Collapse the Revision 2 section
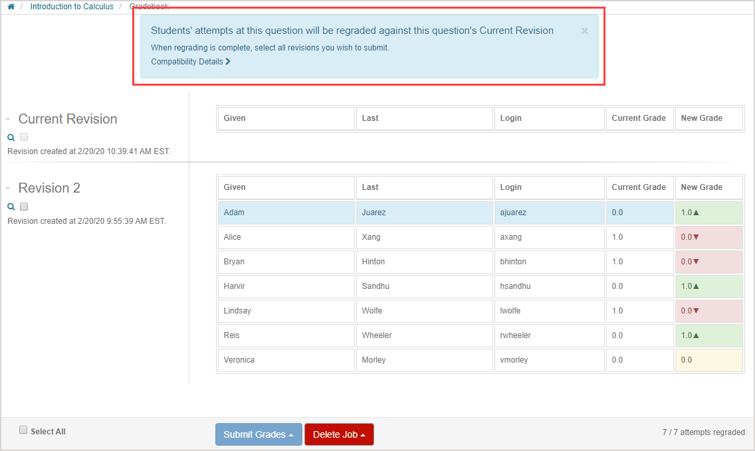 click(7, 188)
